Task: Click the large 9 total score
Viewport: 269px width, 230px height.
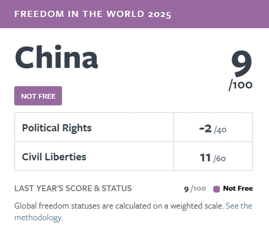Action: pyautogui.click(x=241, y=64)
